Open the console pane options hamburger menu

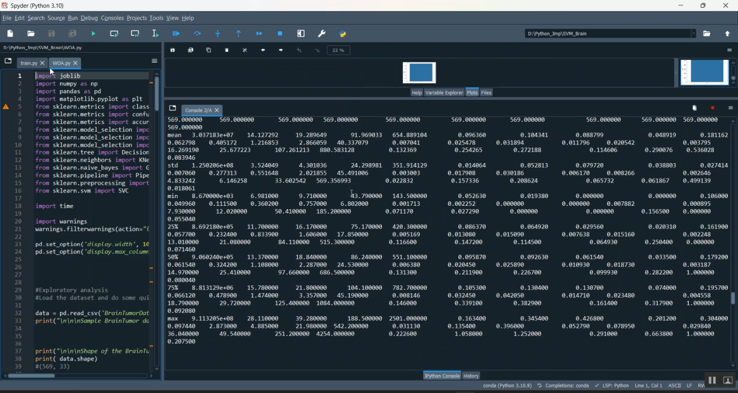pos(731,108)
